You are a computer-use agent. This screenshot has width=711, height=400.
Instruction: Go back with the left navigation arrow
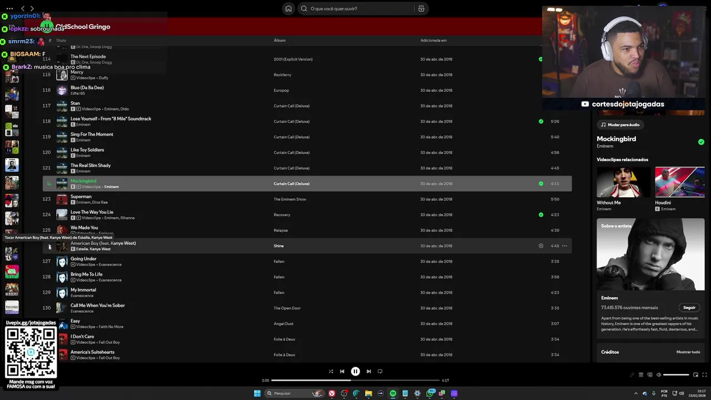[22, 8]
